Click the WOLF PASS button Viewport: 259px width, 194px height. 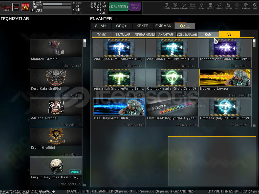tap(135, 7)
